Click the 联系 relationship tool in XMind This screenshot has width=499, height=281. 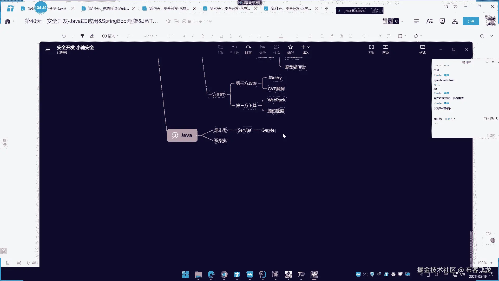248,49
